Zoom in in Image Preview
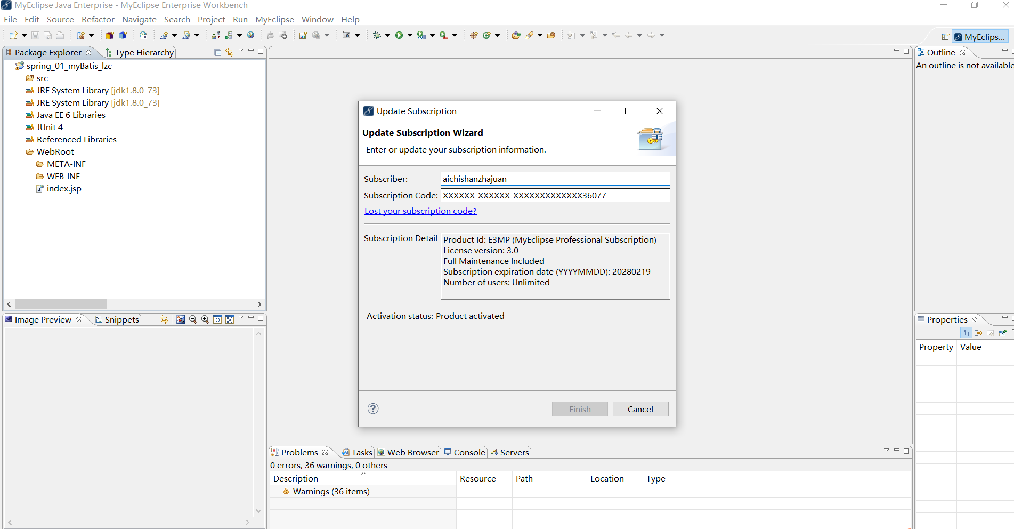Image resolution: width=1014 pixels, height=529 pixels. point(205,319)
